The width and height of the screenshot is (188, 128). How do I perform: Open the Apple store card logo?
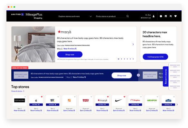[x=36, y=100]
